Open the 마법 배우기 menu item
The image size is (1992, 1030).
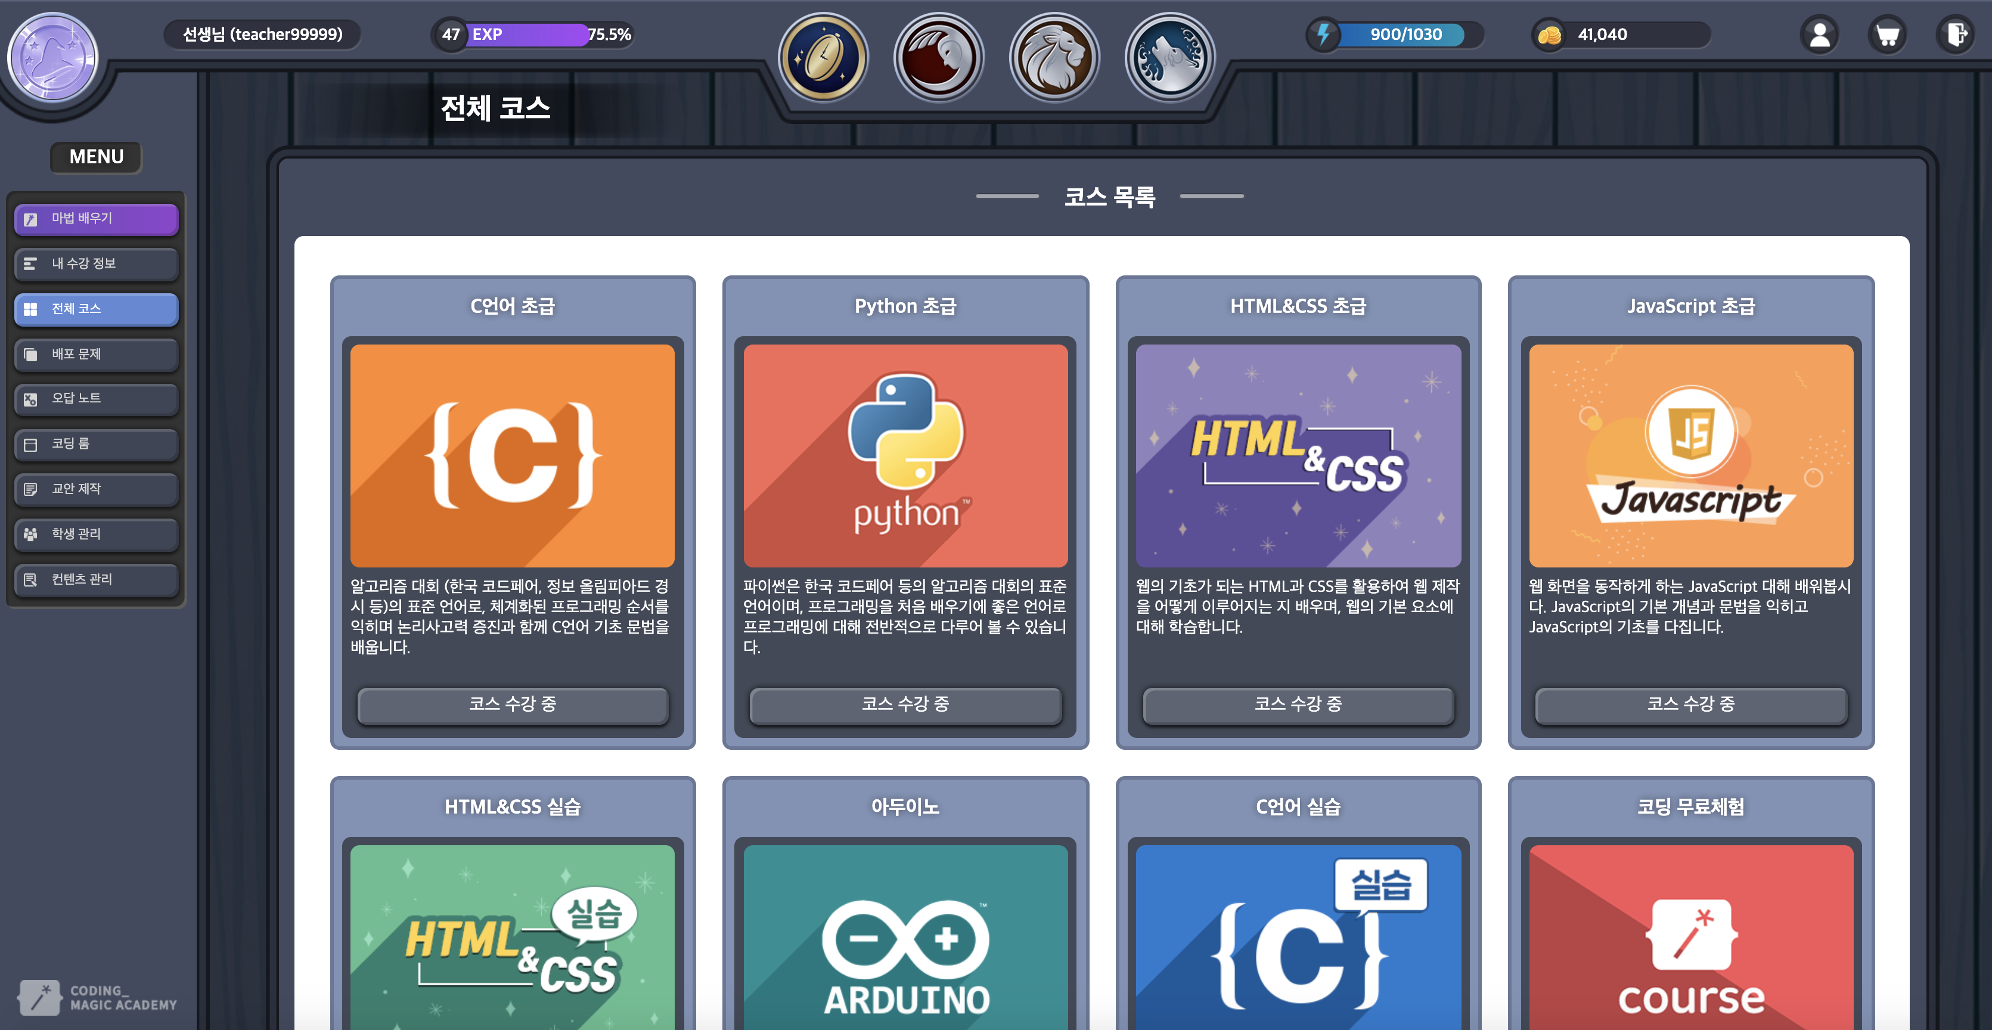(96, 219)
